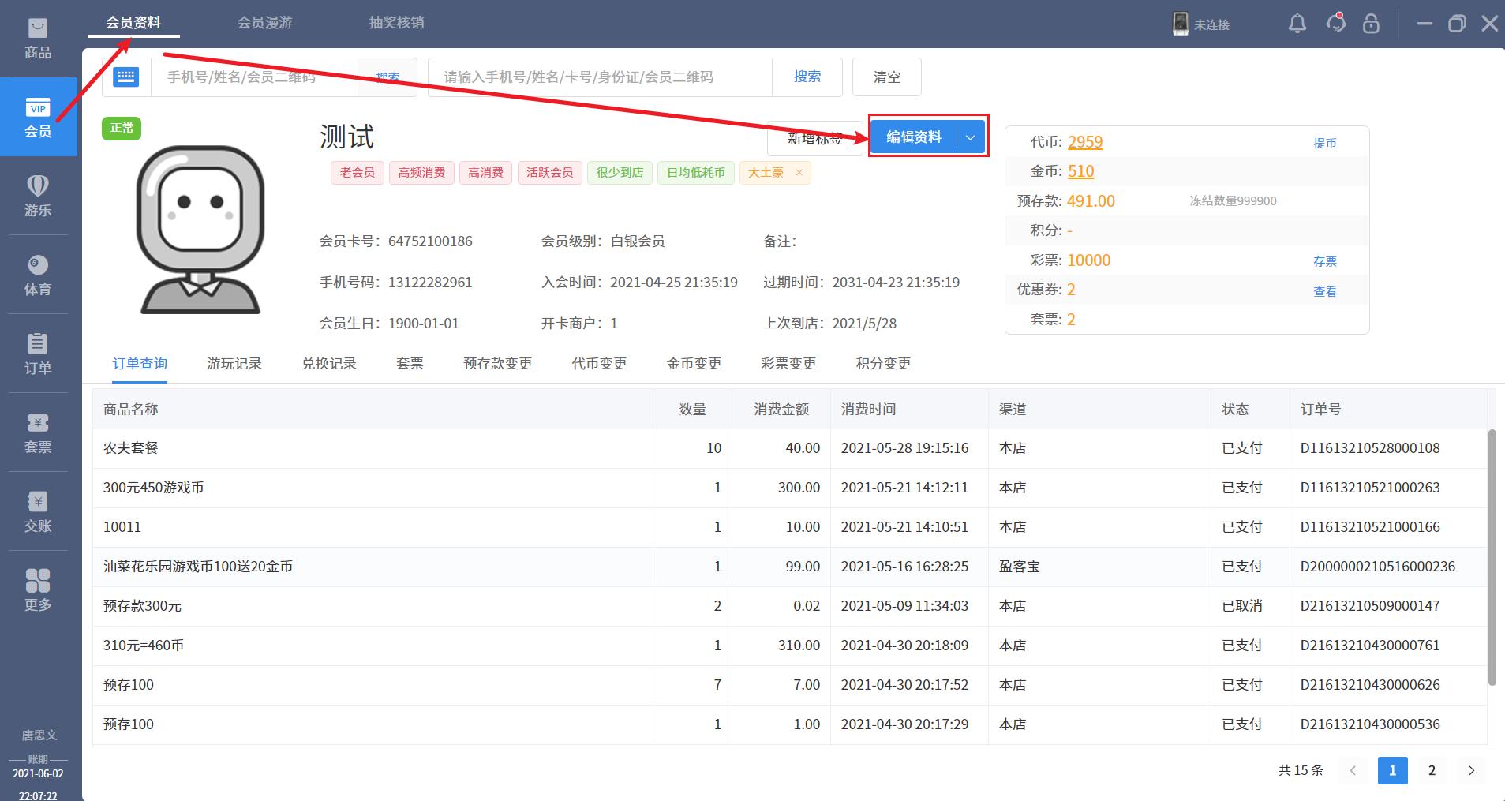Select the 兑换记录 tab
Screen dimensions: 1505x801
pyautogui.click(x=329, y=364)
